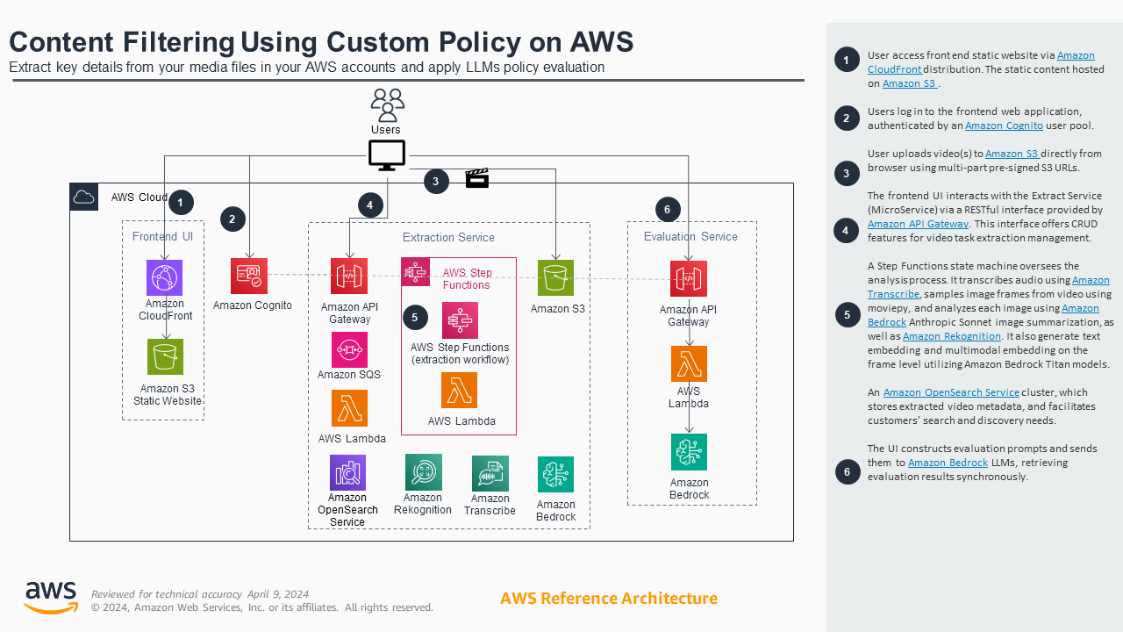
Task: Click Step Functions extraction workflow icon
Action: (x=460, y=320)
